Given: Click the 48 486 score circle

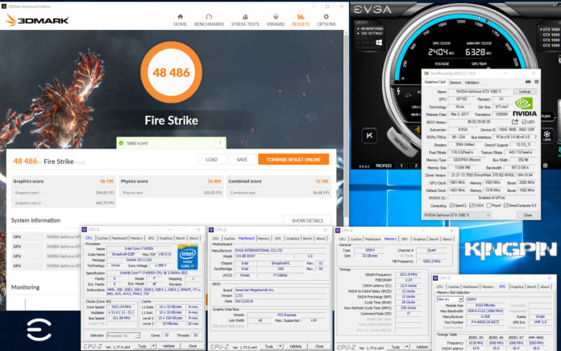Looking at the screenshot, I should pos(172,73).
